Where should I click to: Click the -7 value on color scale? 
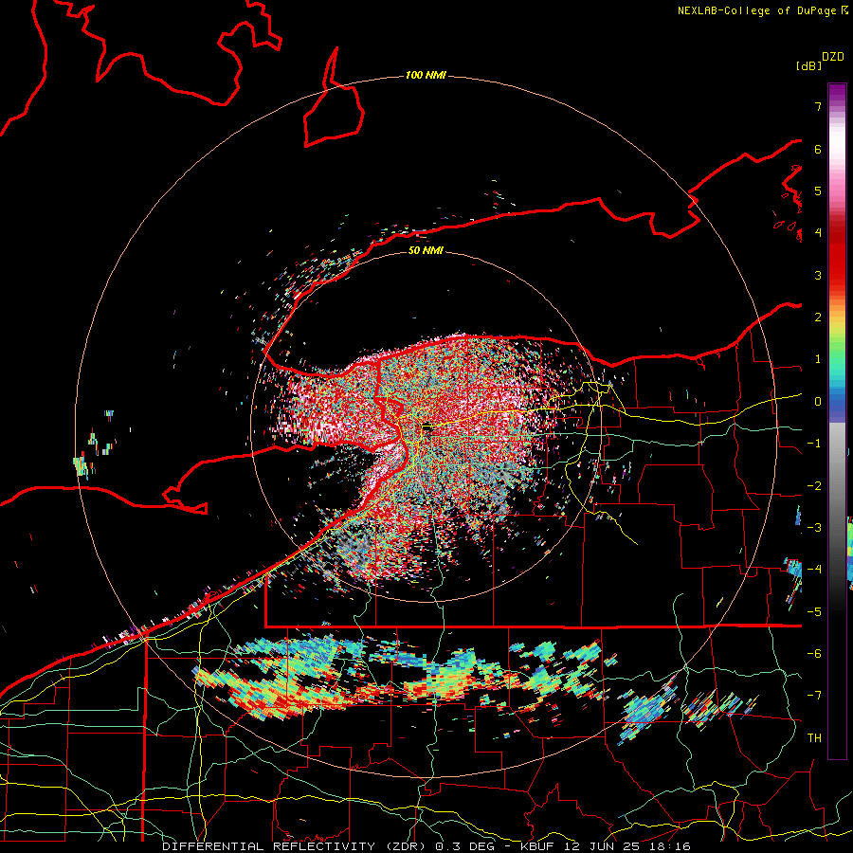coord(814,696)
